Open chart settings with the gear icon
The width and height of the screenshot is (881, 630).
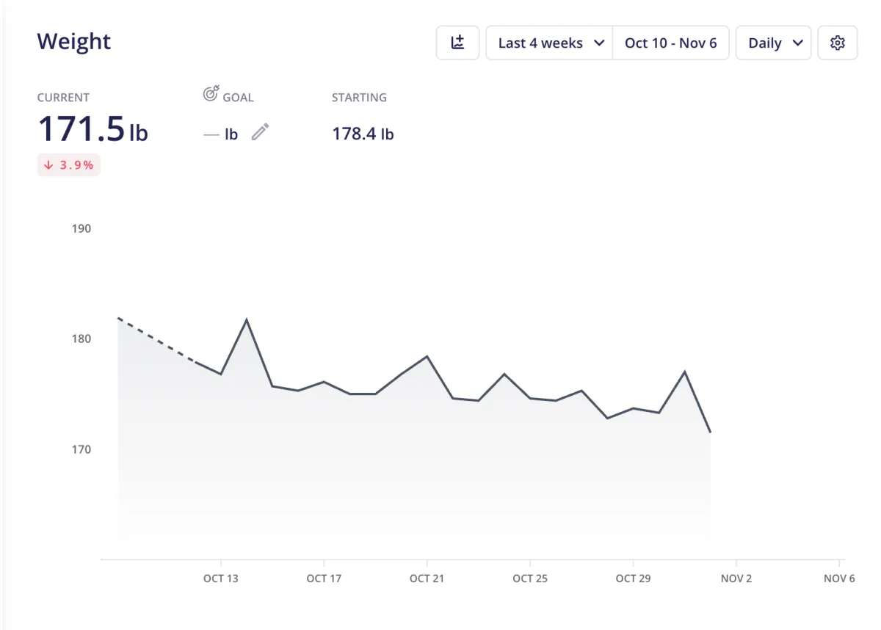837,43
